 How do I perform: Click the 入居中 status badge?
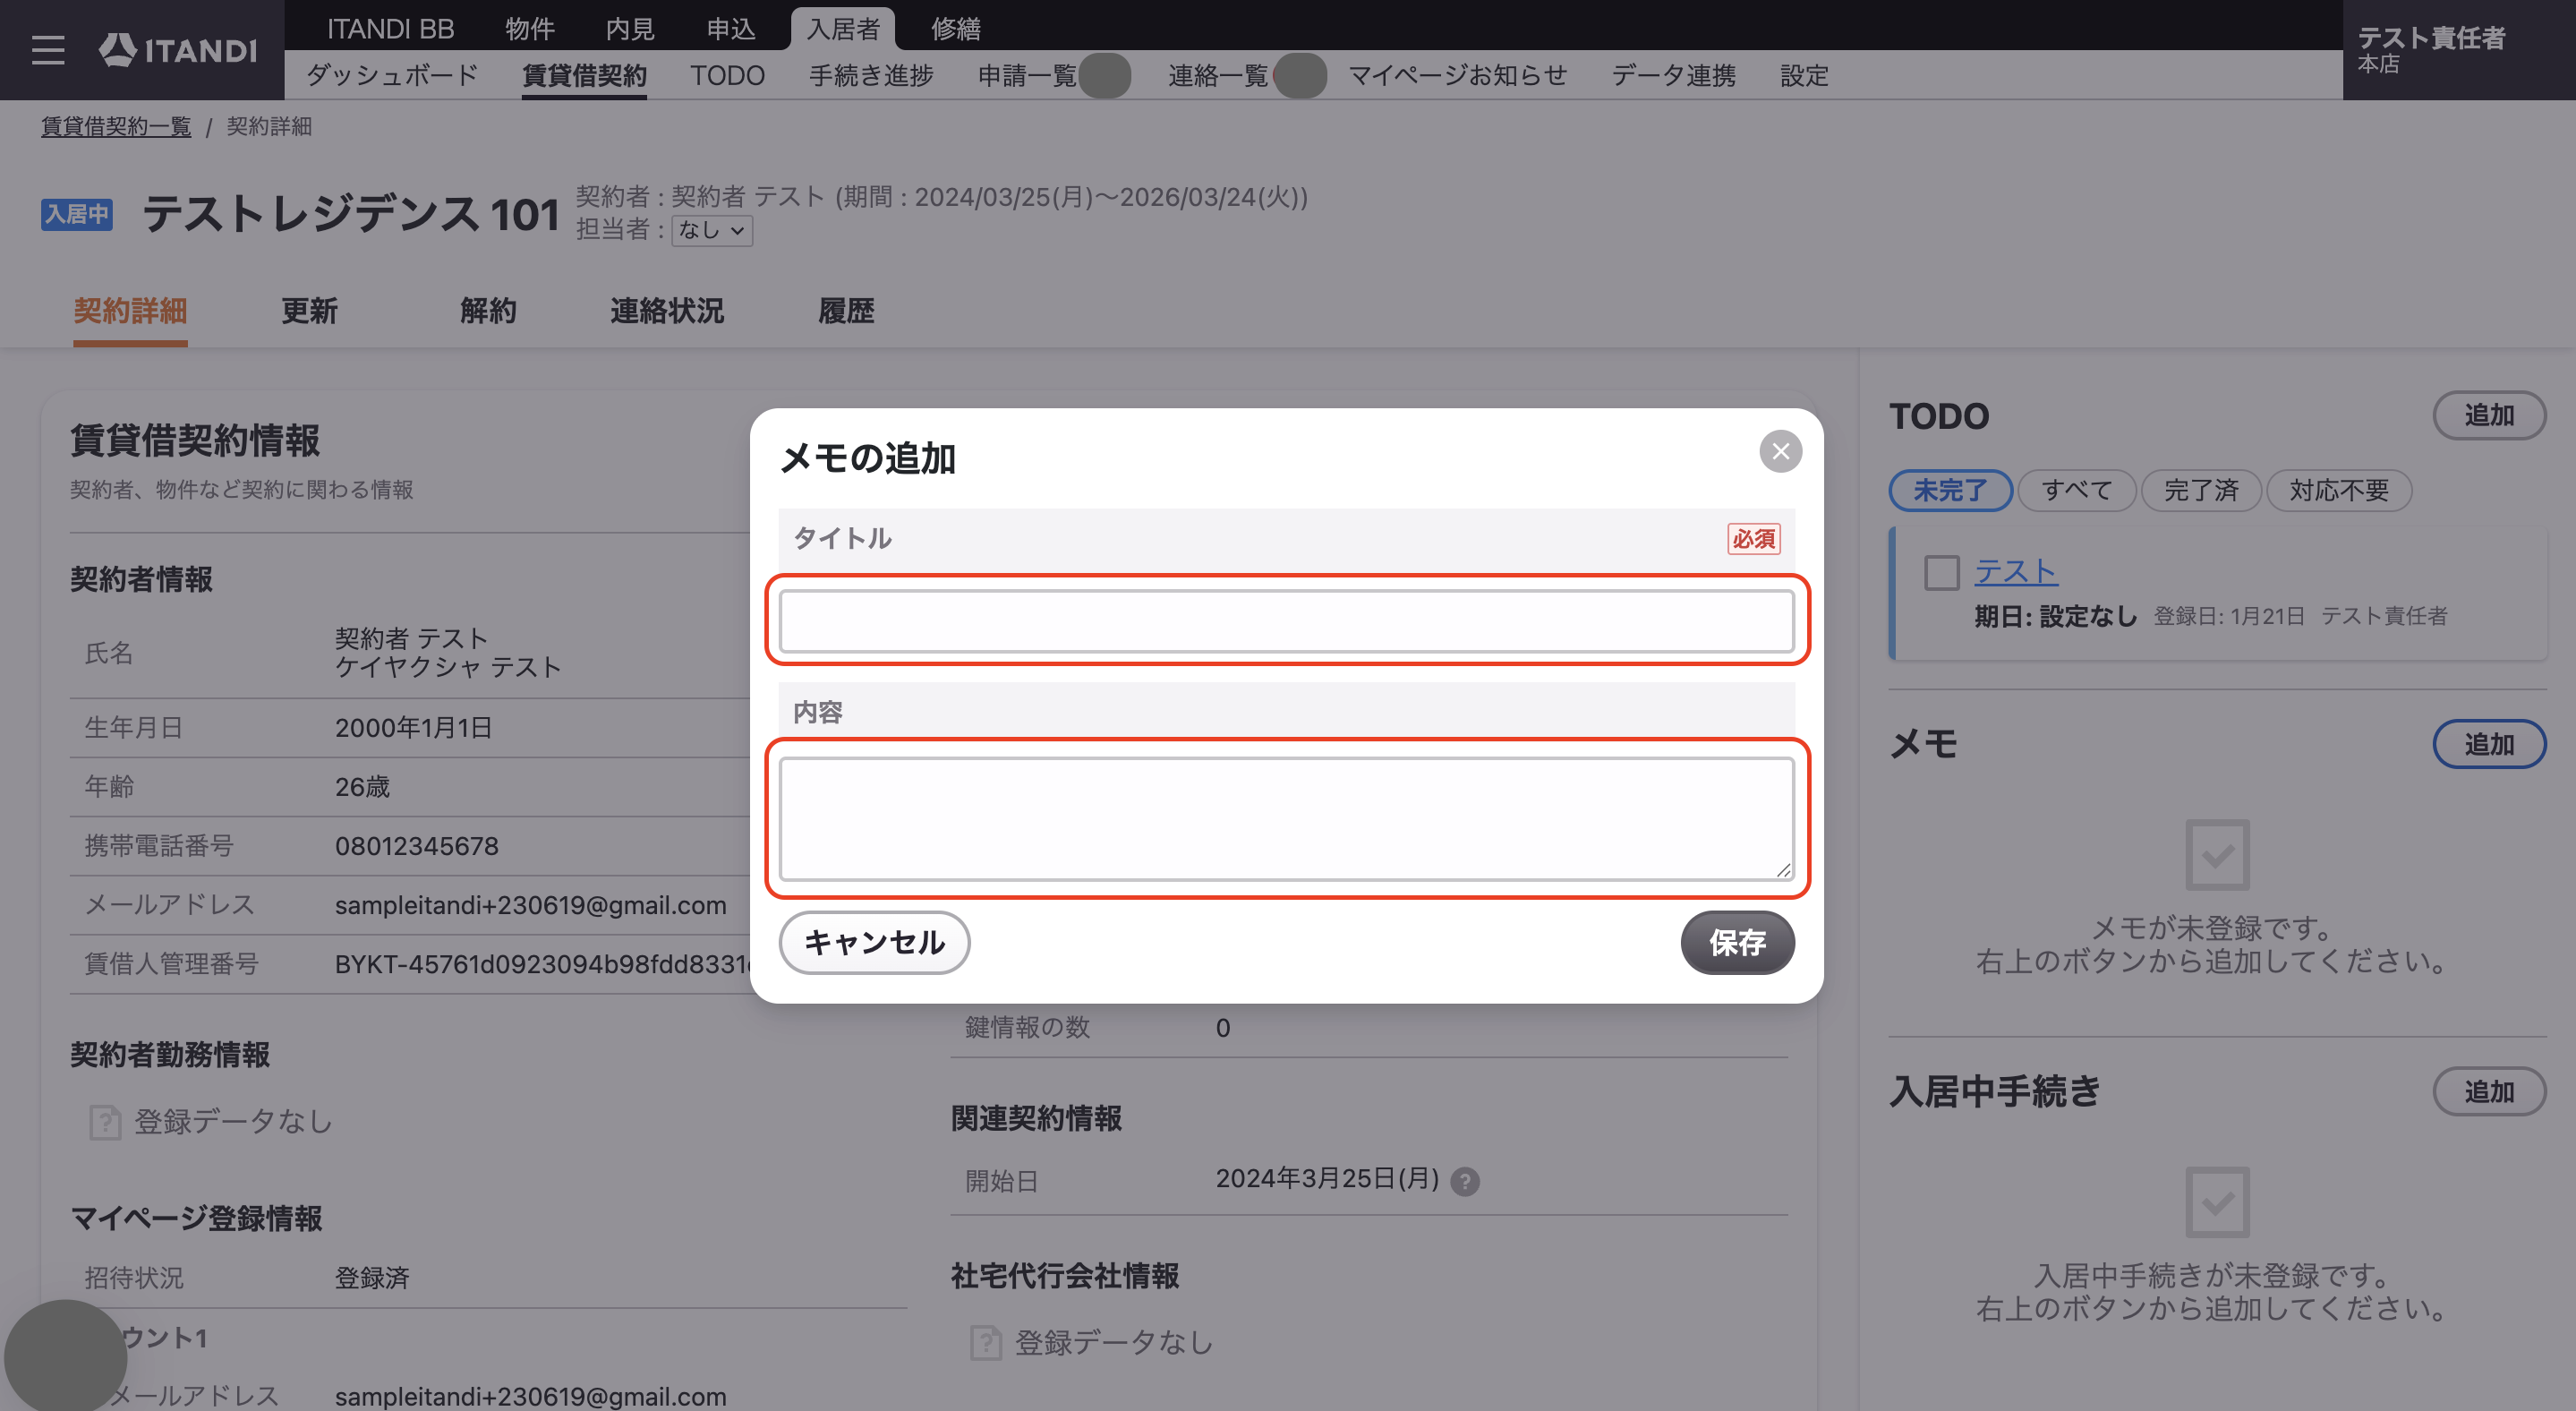click(77, 214)
